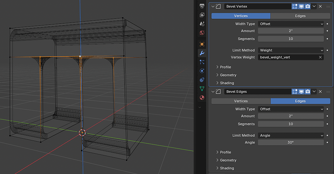
Task: Remove the Bevel Vertex modifier
Action: click(x=320, y=6)
